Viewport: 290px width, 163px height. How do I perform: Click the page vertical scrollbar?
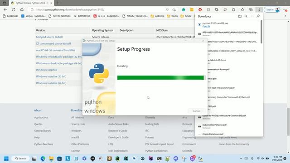point(288,122)
